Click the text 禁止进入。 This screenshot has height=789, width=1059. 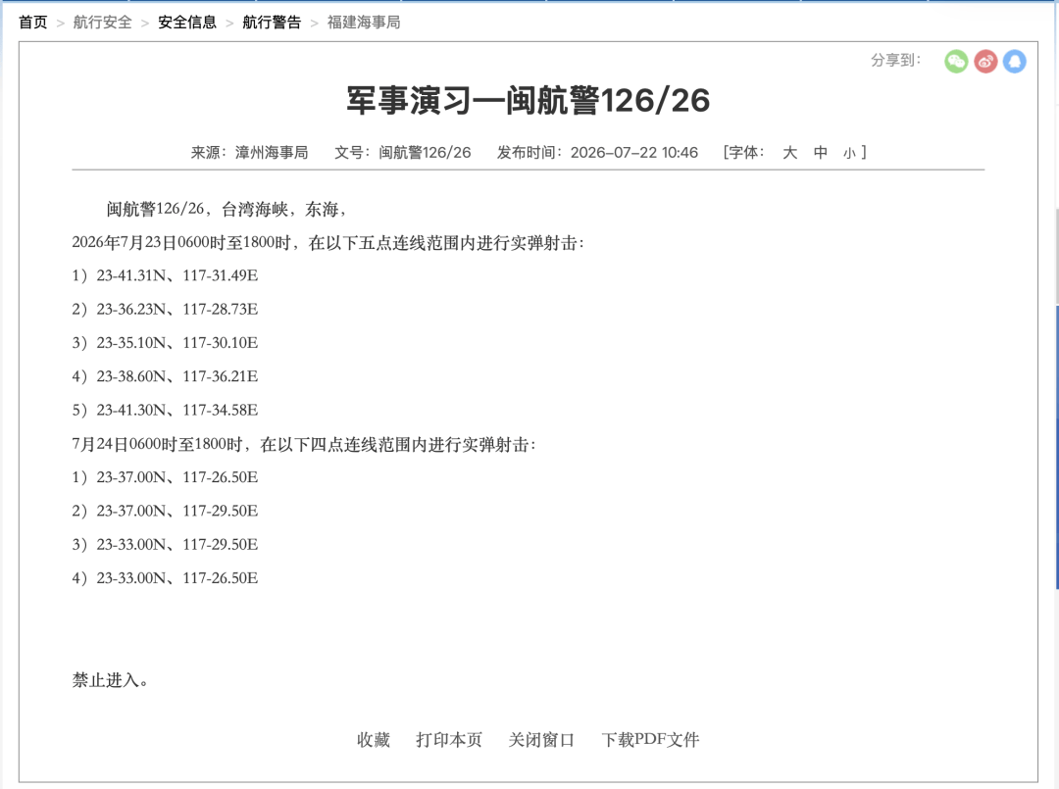[110, 680]
